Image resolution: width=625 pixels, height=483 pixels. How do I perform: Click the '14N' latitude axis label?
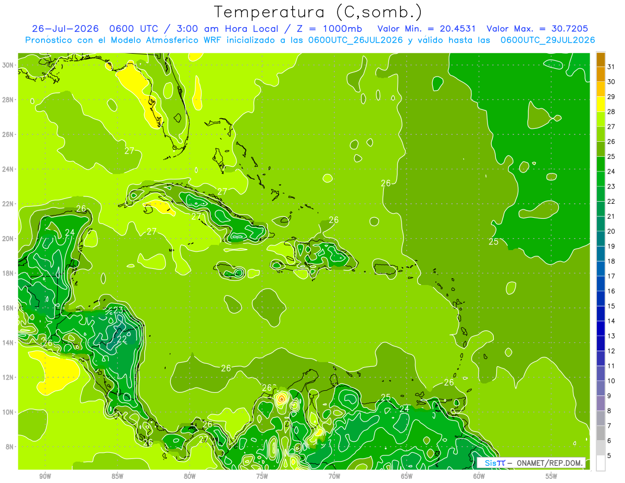click(8, 342)
